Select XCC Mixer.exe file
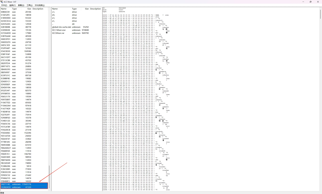This screenshot has width=322, height=194. (71, 30)
